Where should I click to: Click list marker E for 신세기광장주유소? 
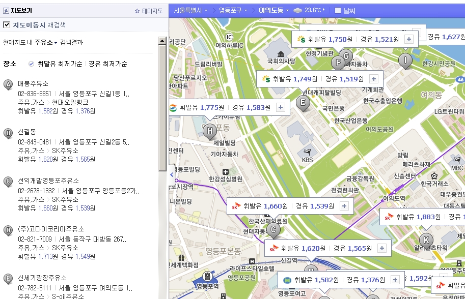(8, 279)
